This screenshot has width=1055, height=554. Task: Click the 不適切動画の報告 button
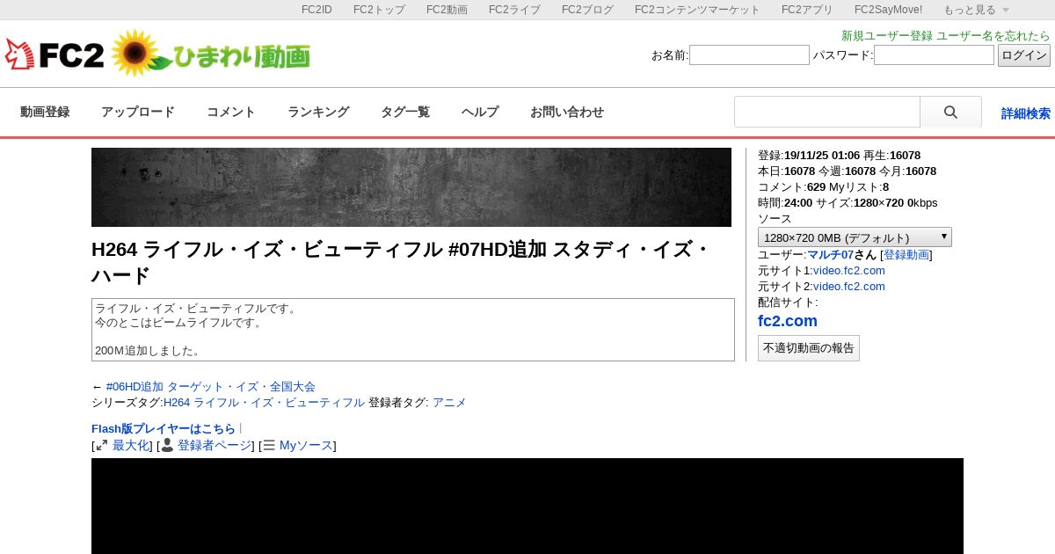[809, 348]
